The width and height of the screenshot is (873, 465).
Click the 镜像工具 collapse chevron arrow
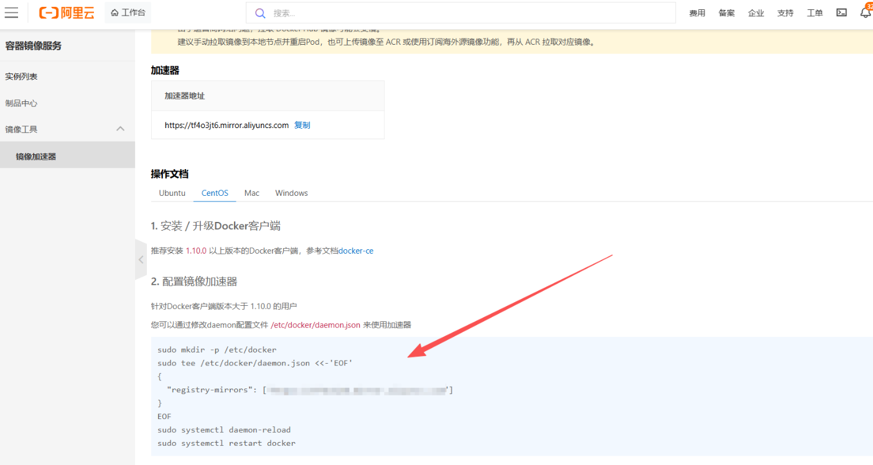point(121,129)
